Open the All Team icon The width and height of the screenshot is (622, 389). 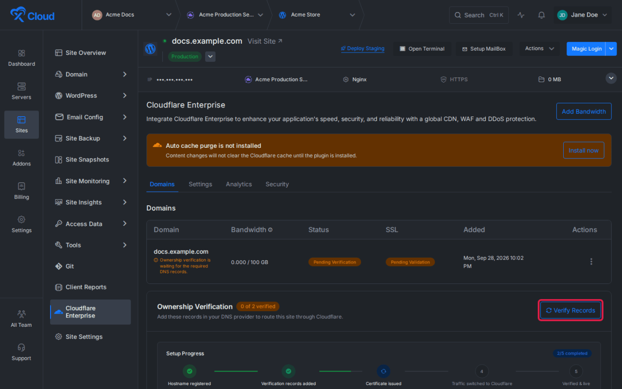click(21, 314)
